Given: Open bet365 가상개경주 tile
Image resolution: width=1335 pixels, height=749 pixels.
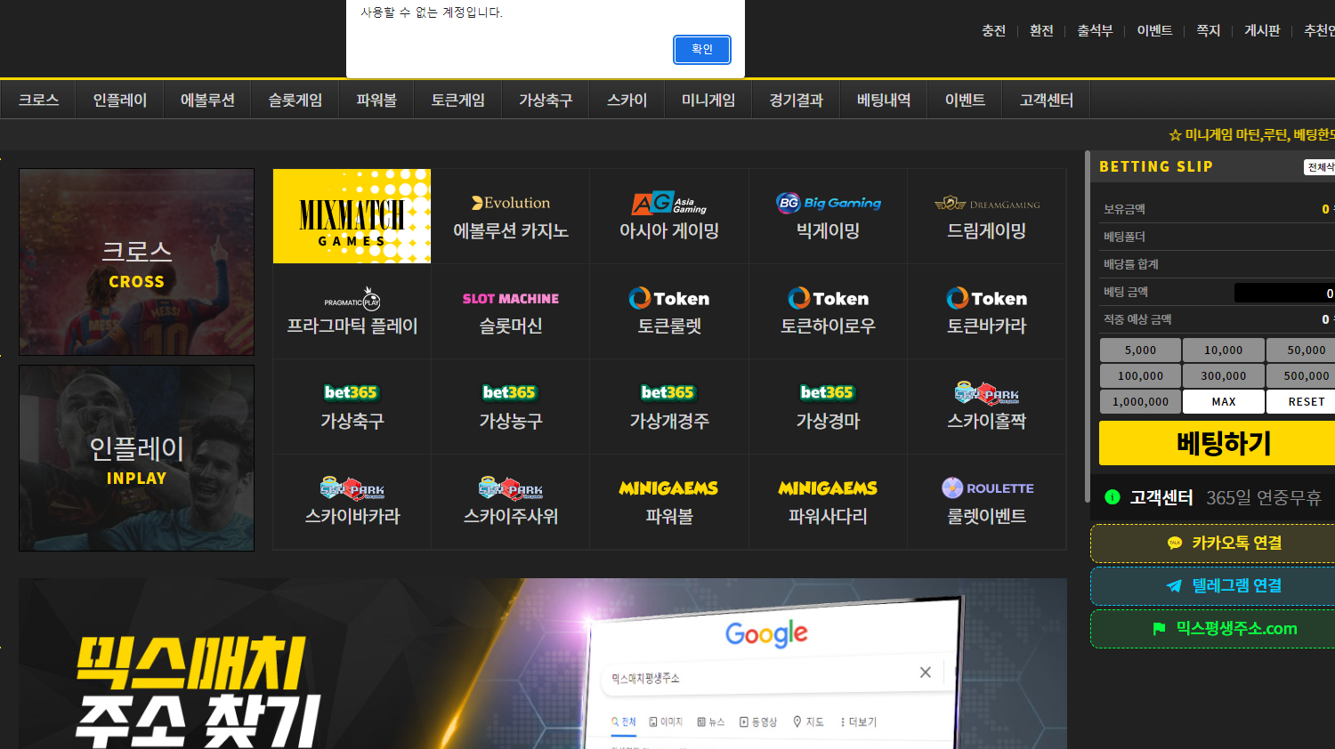Looking at the screenshot, I should (669, 407).
